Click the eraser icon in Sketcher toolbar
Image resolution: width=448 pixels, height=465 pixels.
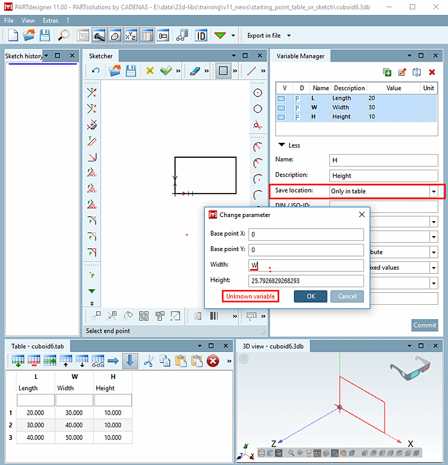195,71
